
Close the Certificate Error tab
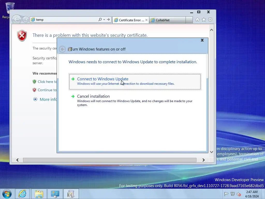(146, 20)
